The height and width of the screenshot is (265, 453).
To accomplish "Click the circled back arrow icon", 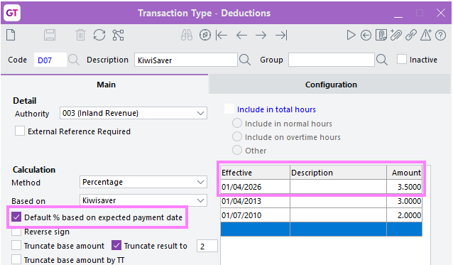I will tap(366, 36).
